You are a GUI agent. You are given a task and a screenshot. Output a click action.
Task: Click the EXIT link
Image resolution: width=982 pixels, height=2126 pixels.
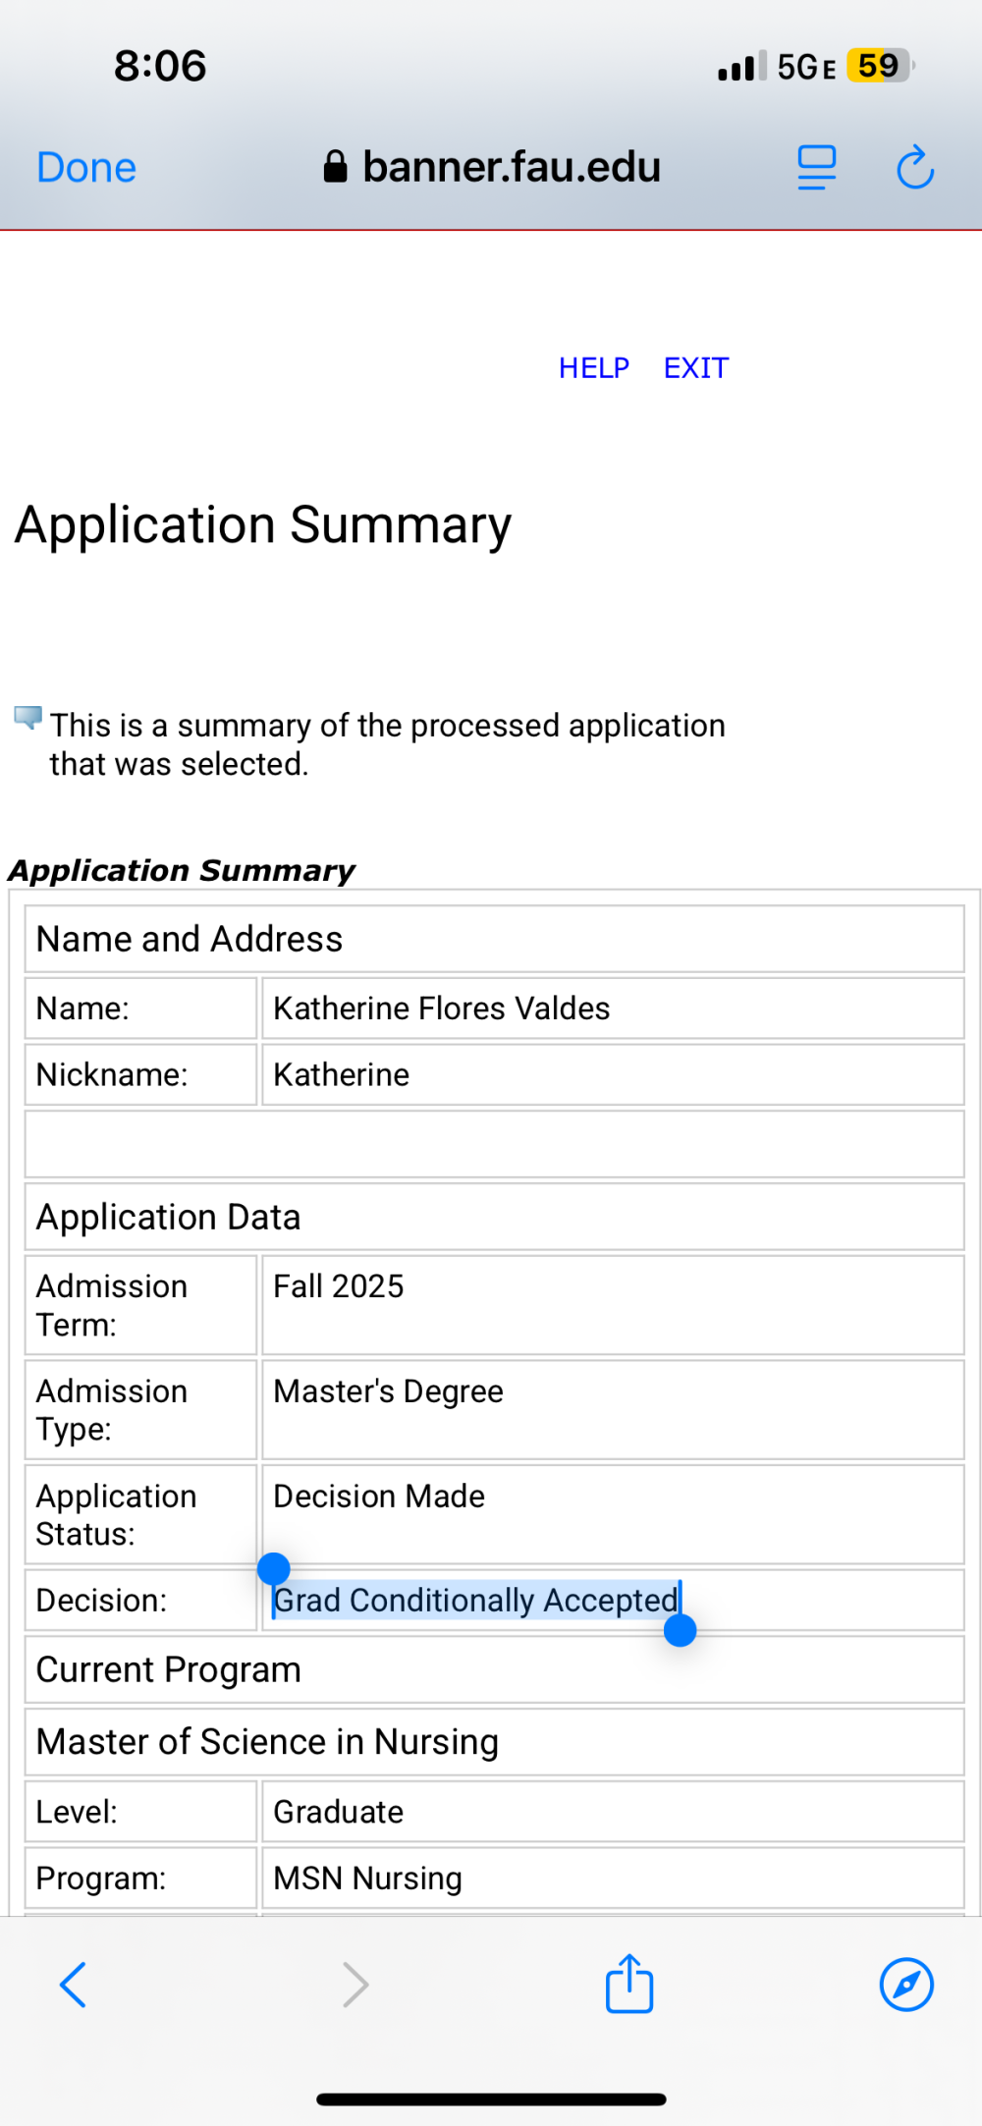point(696,368)
